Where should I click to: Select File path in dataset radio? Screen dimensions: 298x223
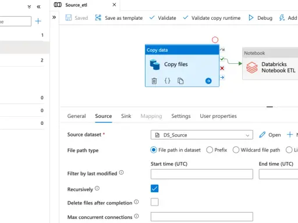[154, 150]
